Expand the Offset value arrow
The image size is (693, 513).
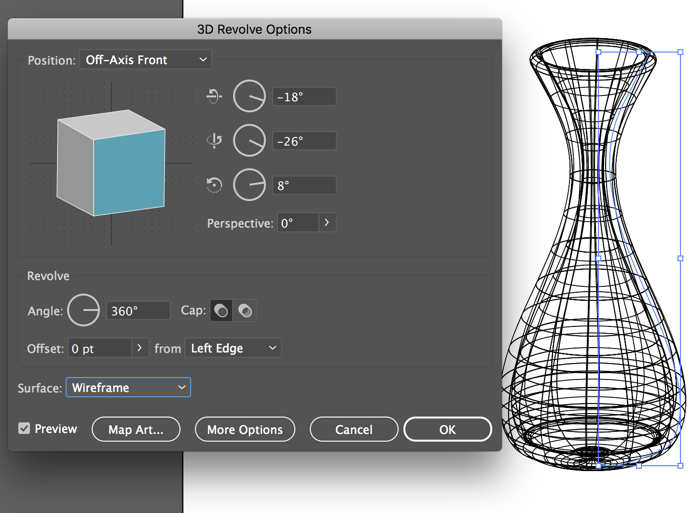tap(139, 348)
